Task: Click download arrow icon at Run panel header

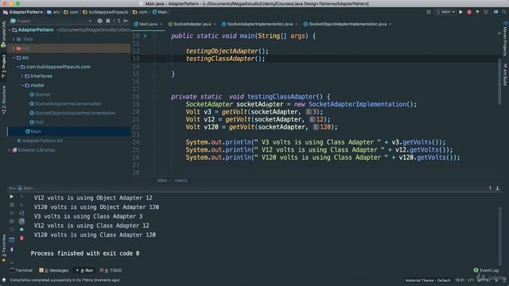Action: 497,188
